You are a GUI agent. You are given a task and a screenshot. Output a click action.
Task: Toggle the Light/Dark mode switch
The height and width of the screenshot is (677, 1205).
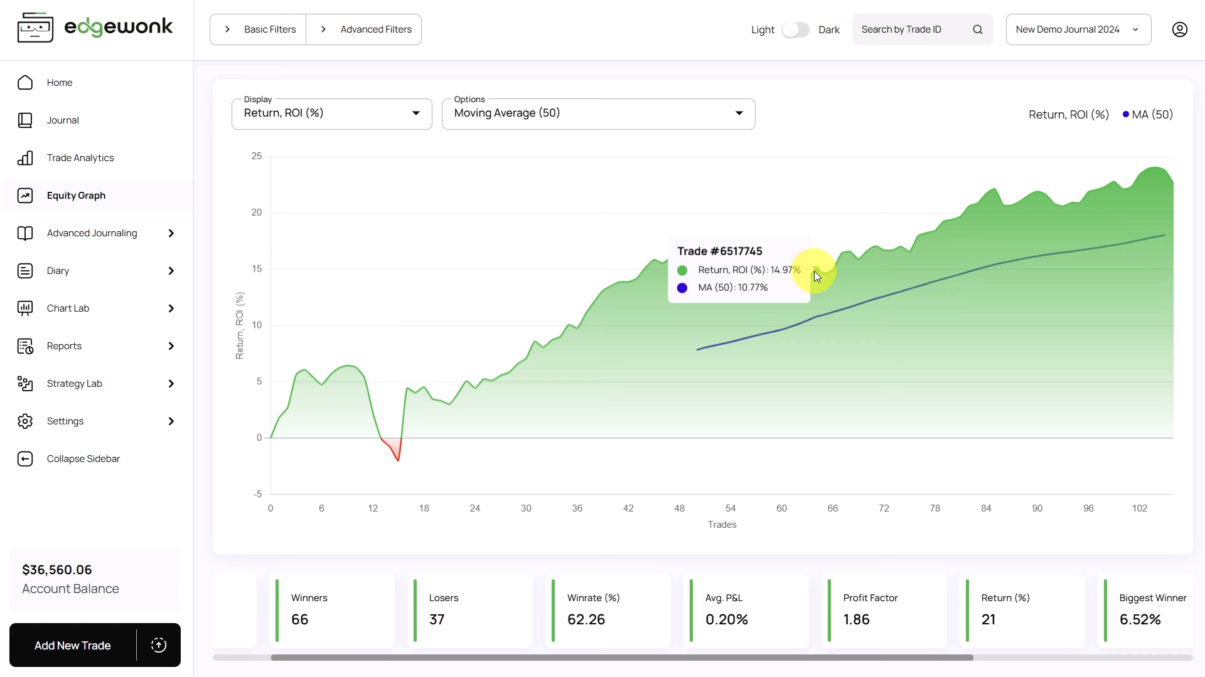point(795,29)
